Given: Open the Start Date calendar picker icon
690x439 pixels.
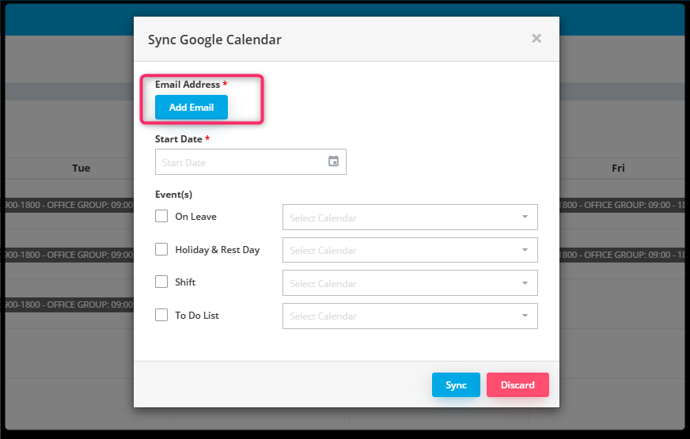Looking at the screenshot, I should click(x=334, y=161).
